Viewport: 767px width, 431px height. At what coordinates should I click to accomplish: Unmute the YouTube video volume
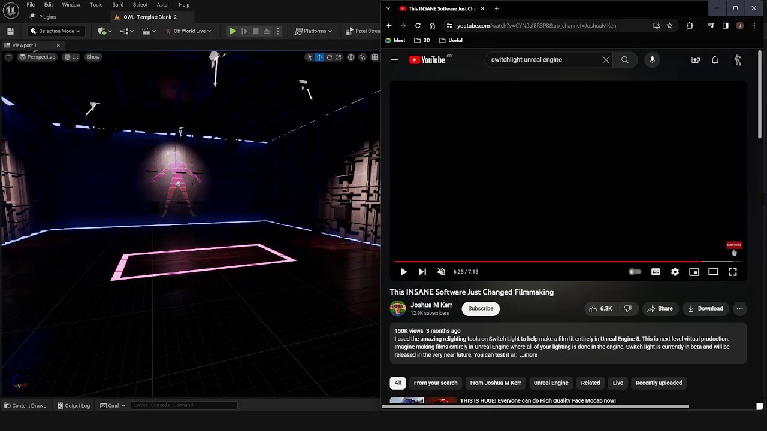point(441,272)
